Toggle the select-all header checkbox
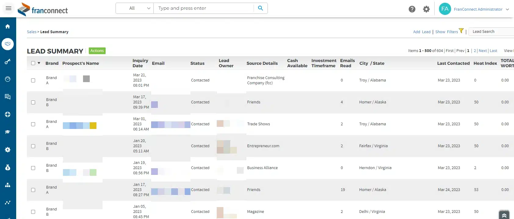This screenshot has width=514, height=219. tap(33, 63)
